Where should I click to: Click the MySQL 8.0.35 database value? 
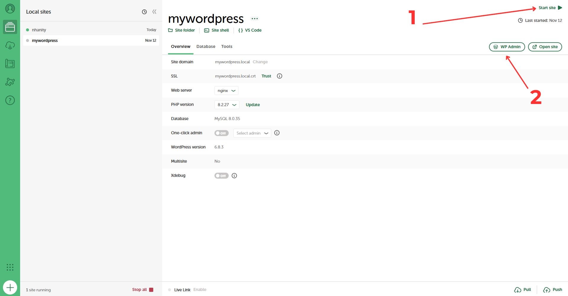tap(227, 118)
